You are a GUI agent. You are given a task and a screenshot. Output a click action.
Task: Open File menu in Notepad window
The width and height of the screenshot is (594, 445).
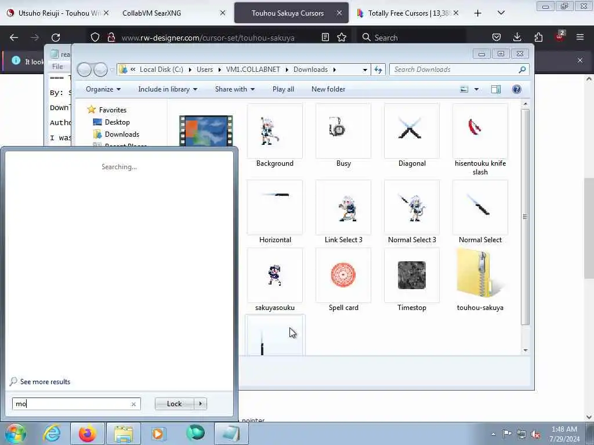coord(57,67)
